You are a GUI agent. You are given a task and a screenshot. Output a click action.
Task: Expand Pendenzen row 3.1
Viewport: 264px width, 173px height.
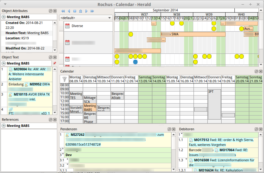(68, 159)
